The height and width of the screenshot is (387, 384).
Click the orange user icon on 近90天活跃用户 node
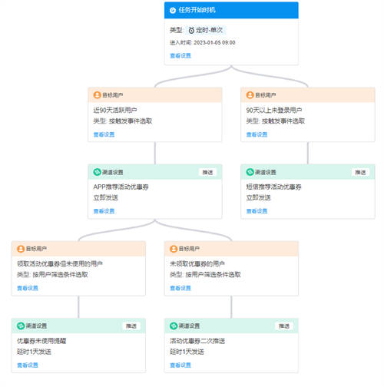[97, 95]
